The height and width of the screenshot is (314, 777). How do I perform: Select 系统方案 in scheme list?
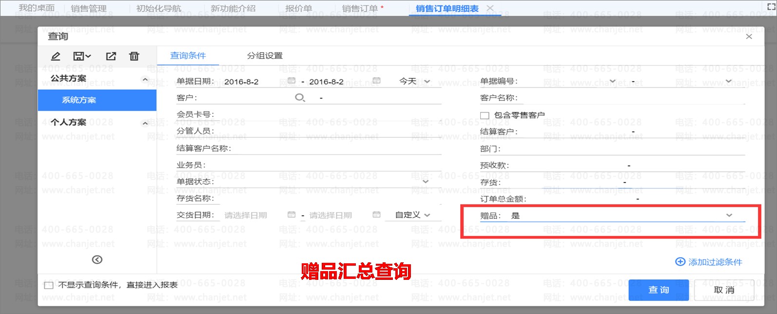pos(97,100)
